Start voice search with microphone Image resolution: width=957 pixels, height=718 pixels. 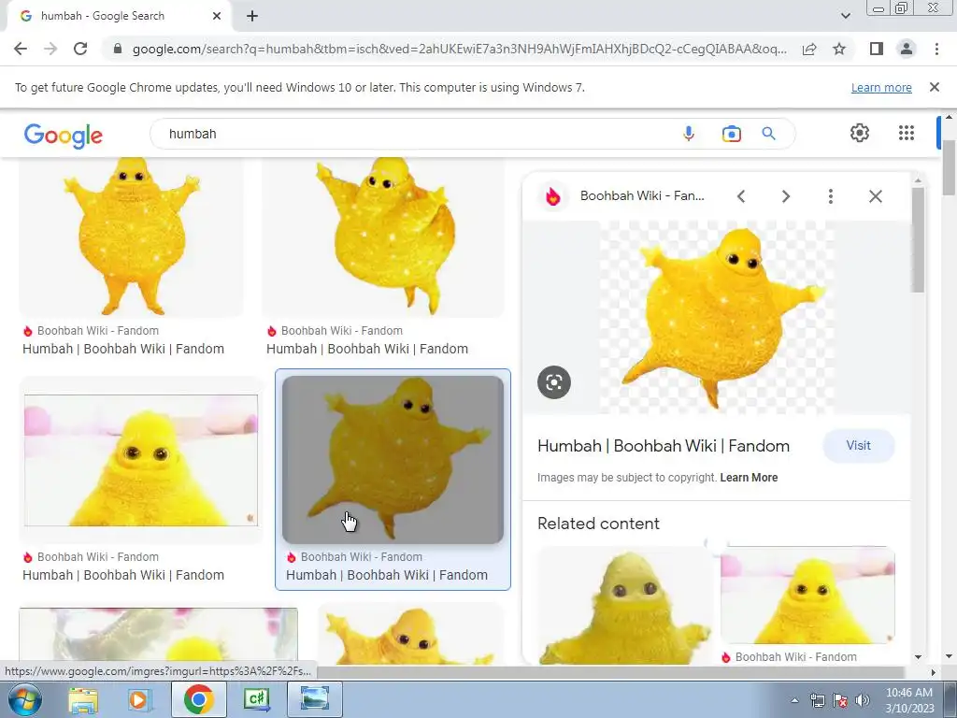689,134
